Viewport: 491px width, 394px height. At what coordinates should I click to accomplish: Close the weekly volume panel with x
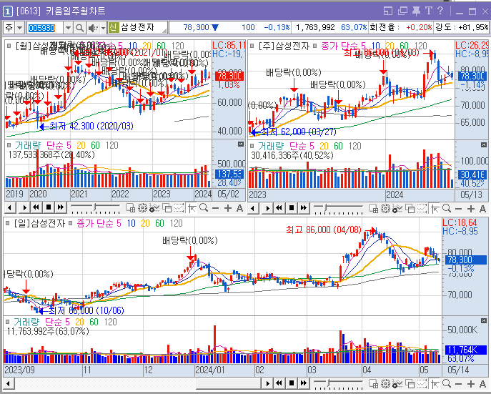coord(484,144)
